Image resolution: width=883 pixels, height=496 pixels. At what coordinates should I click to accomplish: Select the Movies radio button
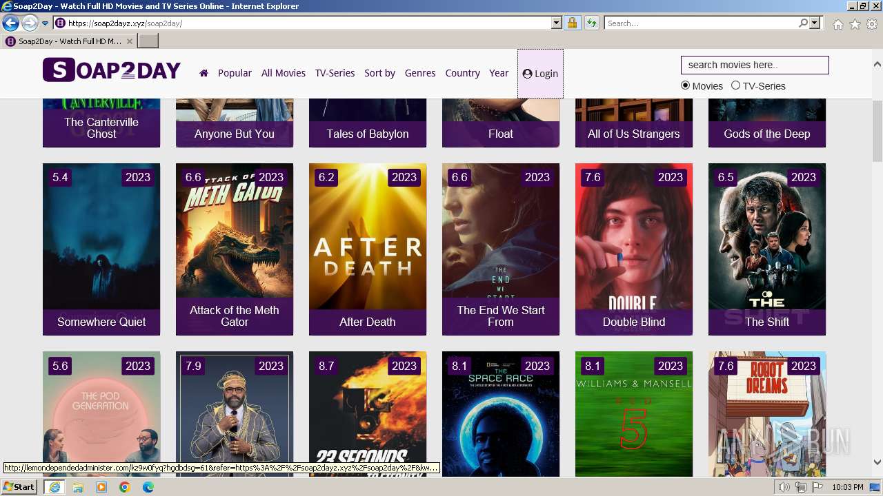point(685,85)
